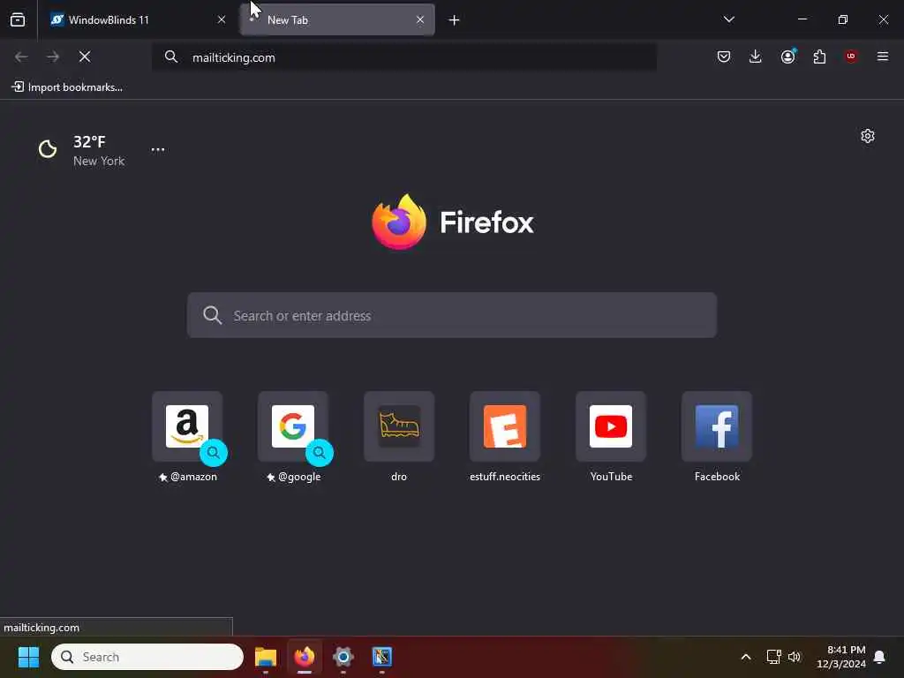This screenshot has height=678, width=904.
Task: Open Save to Pocket icon
Action: pyautogui.click(x=724, y=56)
